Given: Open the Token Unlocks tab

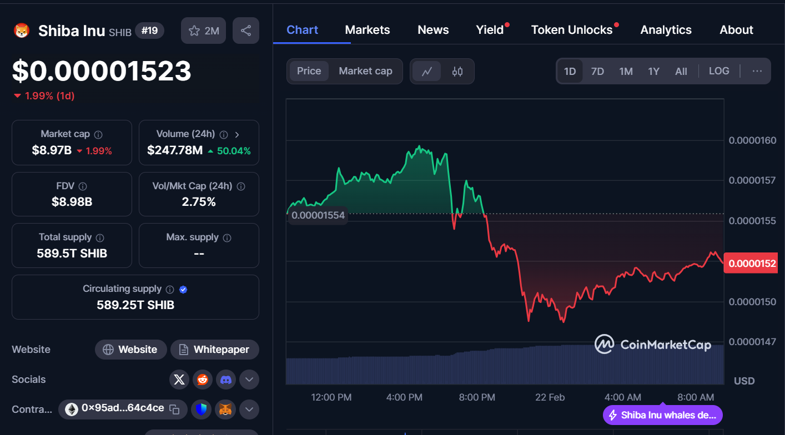Looking at the screenshot, I should 572,30.
